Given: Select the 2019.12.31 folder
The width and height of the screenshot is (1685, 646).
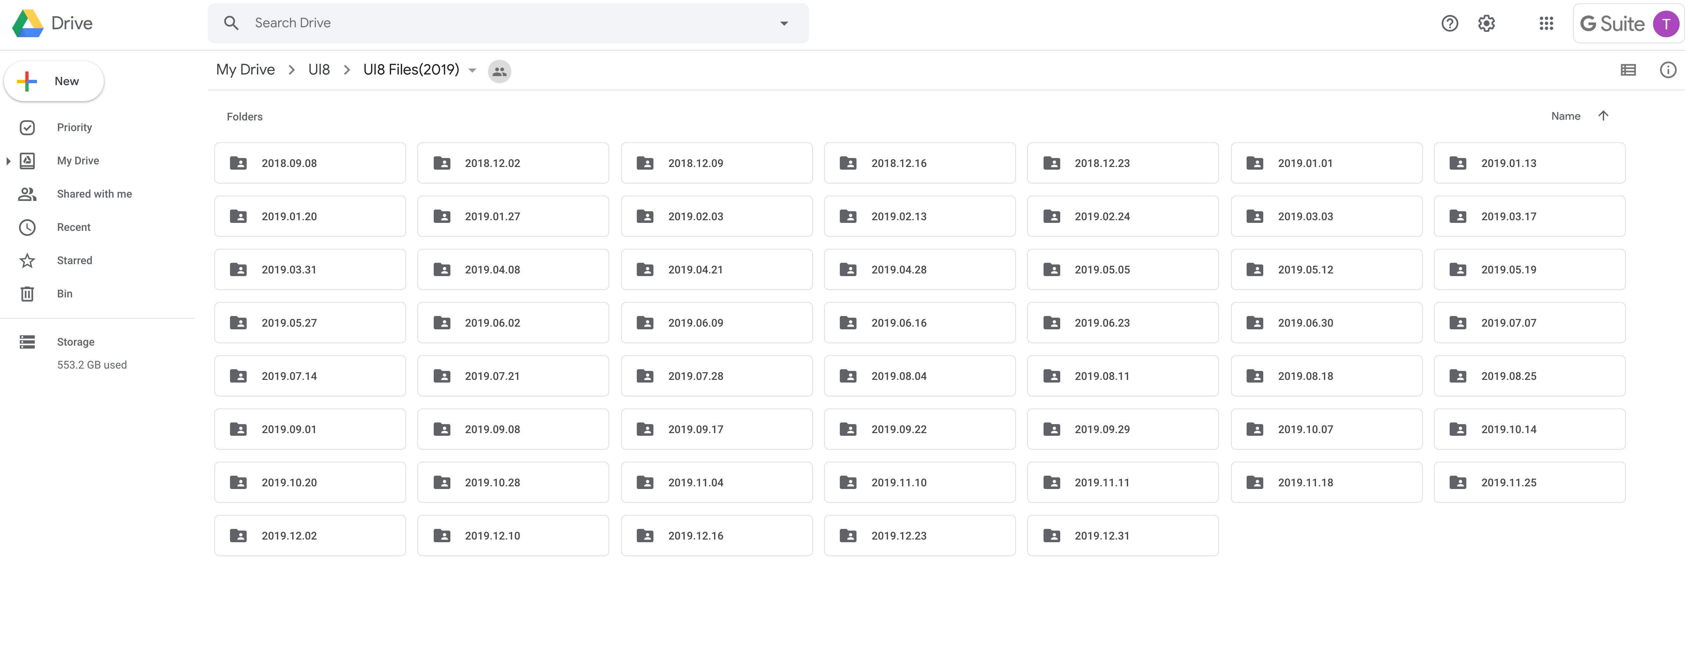Looking at the screenshot, I should pyautogui.click(x=1122, y=536).
